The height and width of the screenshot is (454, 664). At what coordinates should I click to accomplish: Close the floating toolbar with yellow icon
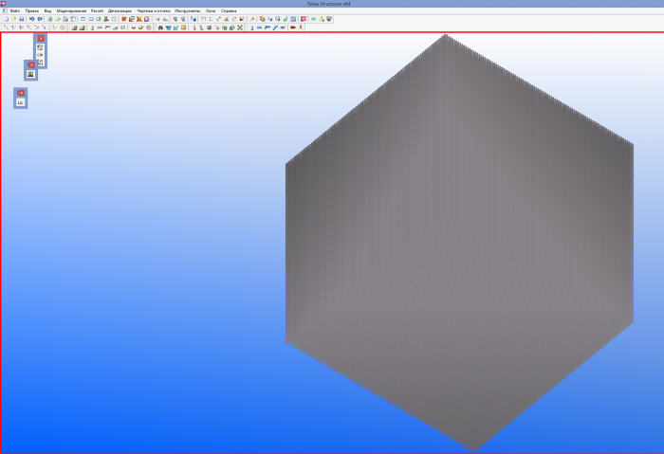pos(31,64)
